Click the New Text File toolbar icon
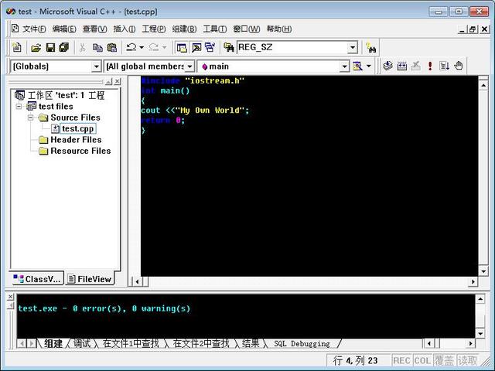495x371 pixels. [16, 47]
